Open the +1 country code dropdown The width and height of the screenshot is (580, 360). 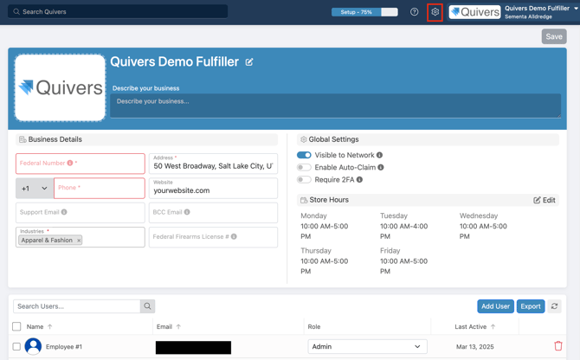pos(35,189)
